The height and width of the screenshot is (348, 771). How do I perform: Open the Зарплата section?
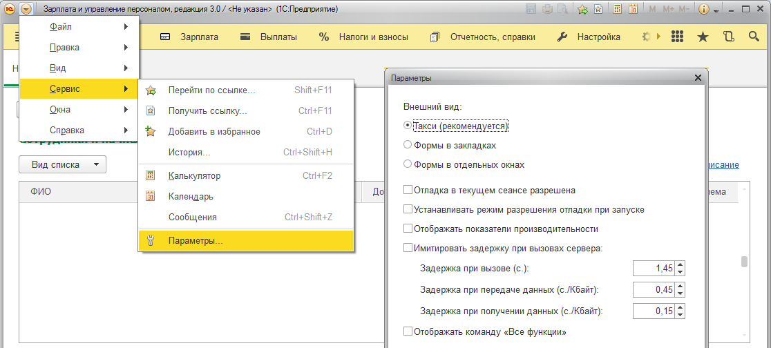coord(199,37)
